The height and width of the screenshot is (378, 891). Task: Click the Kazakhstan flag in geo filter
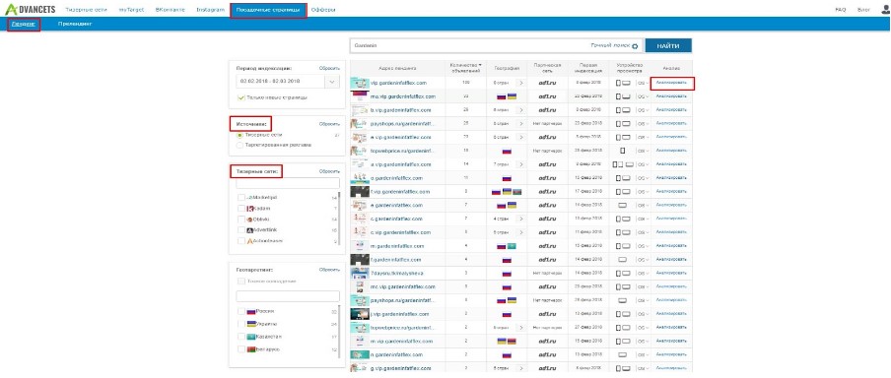point(250,337)
